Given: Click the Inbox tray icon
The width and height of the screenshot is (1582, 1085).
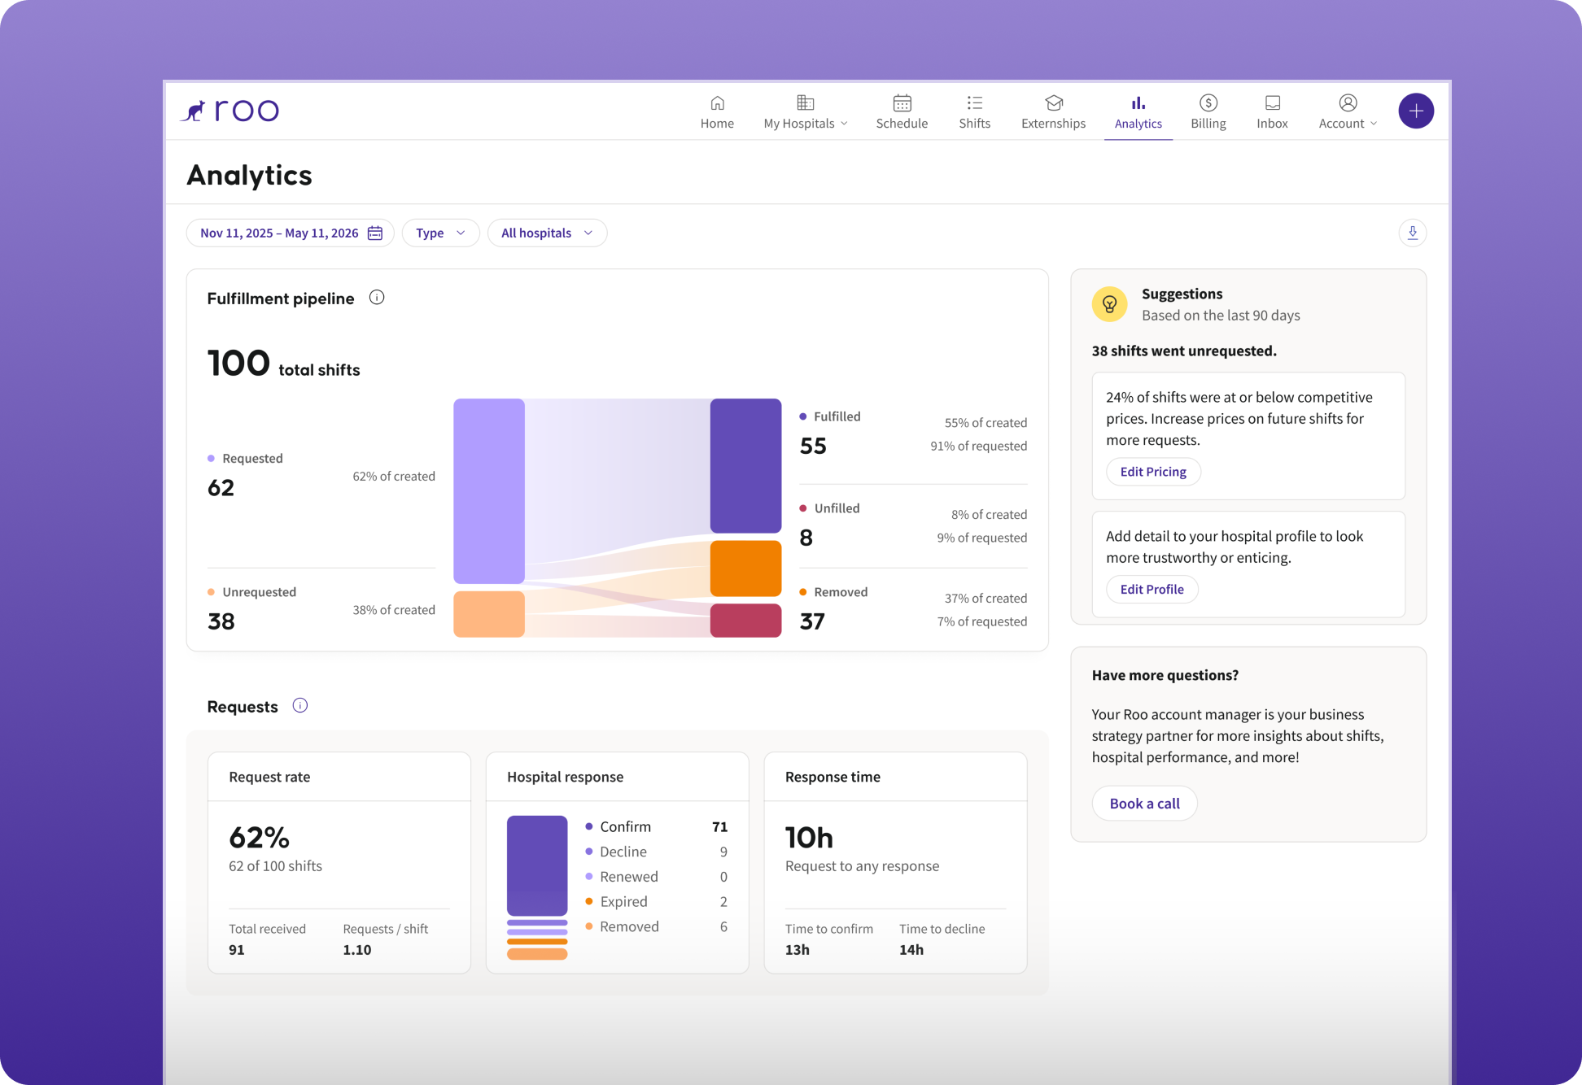Looking at the screenshot, I should [x=1272, y=102].
